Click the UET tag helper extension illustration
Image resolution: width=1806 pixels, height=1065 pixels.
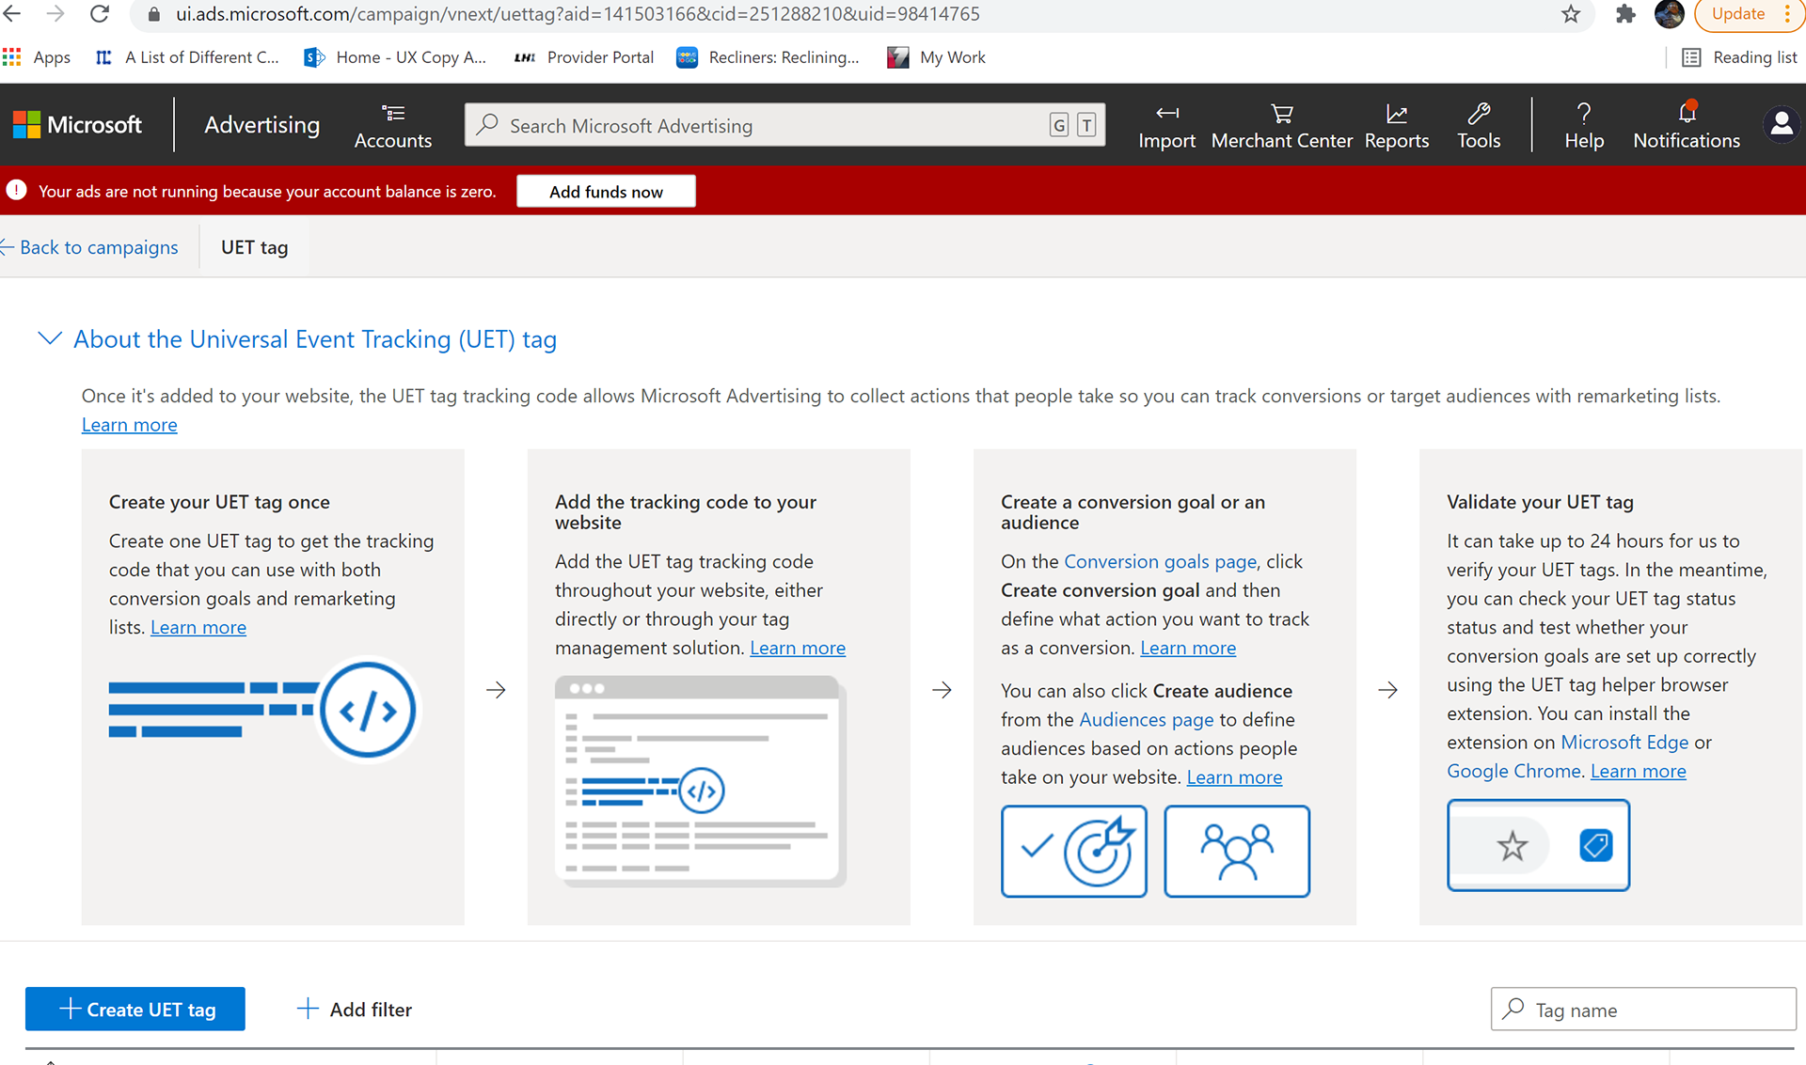(x=1538, y=845)
